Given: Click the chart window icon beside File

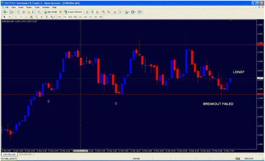Looking at the screenshot, I should [x=3, y=7].
